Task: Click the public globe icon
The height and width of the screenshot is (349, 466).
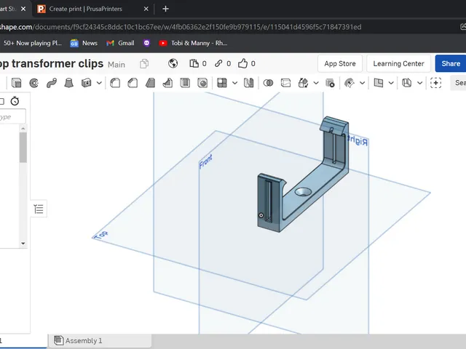Action: click(173, 63)
